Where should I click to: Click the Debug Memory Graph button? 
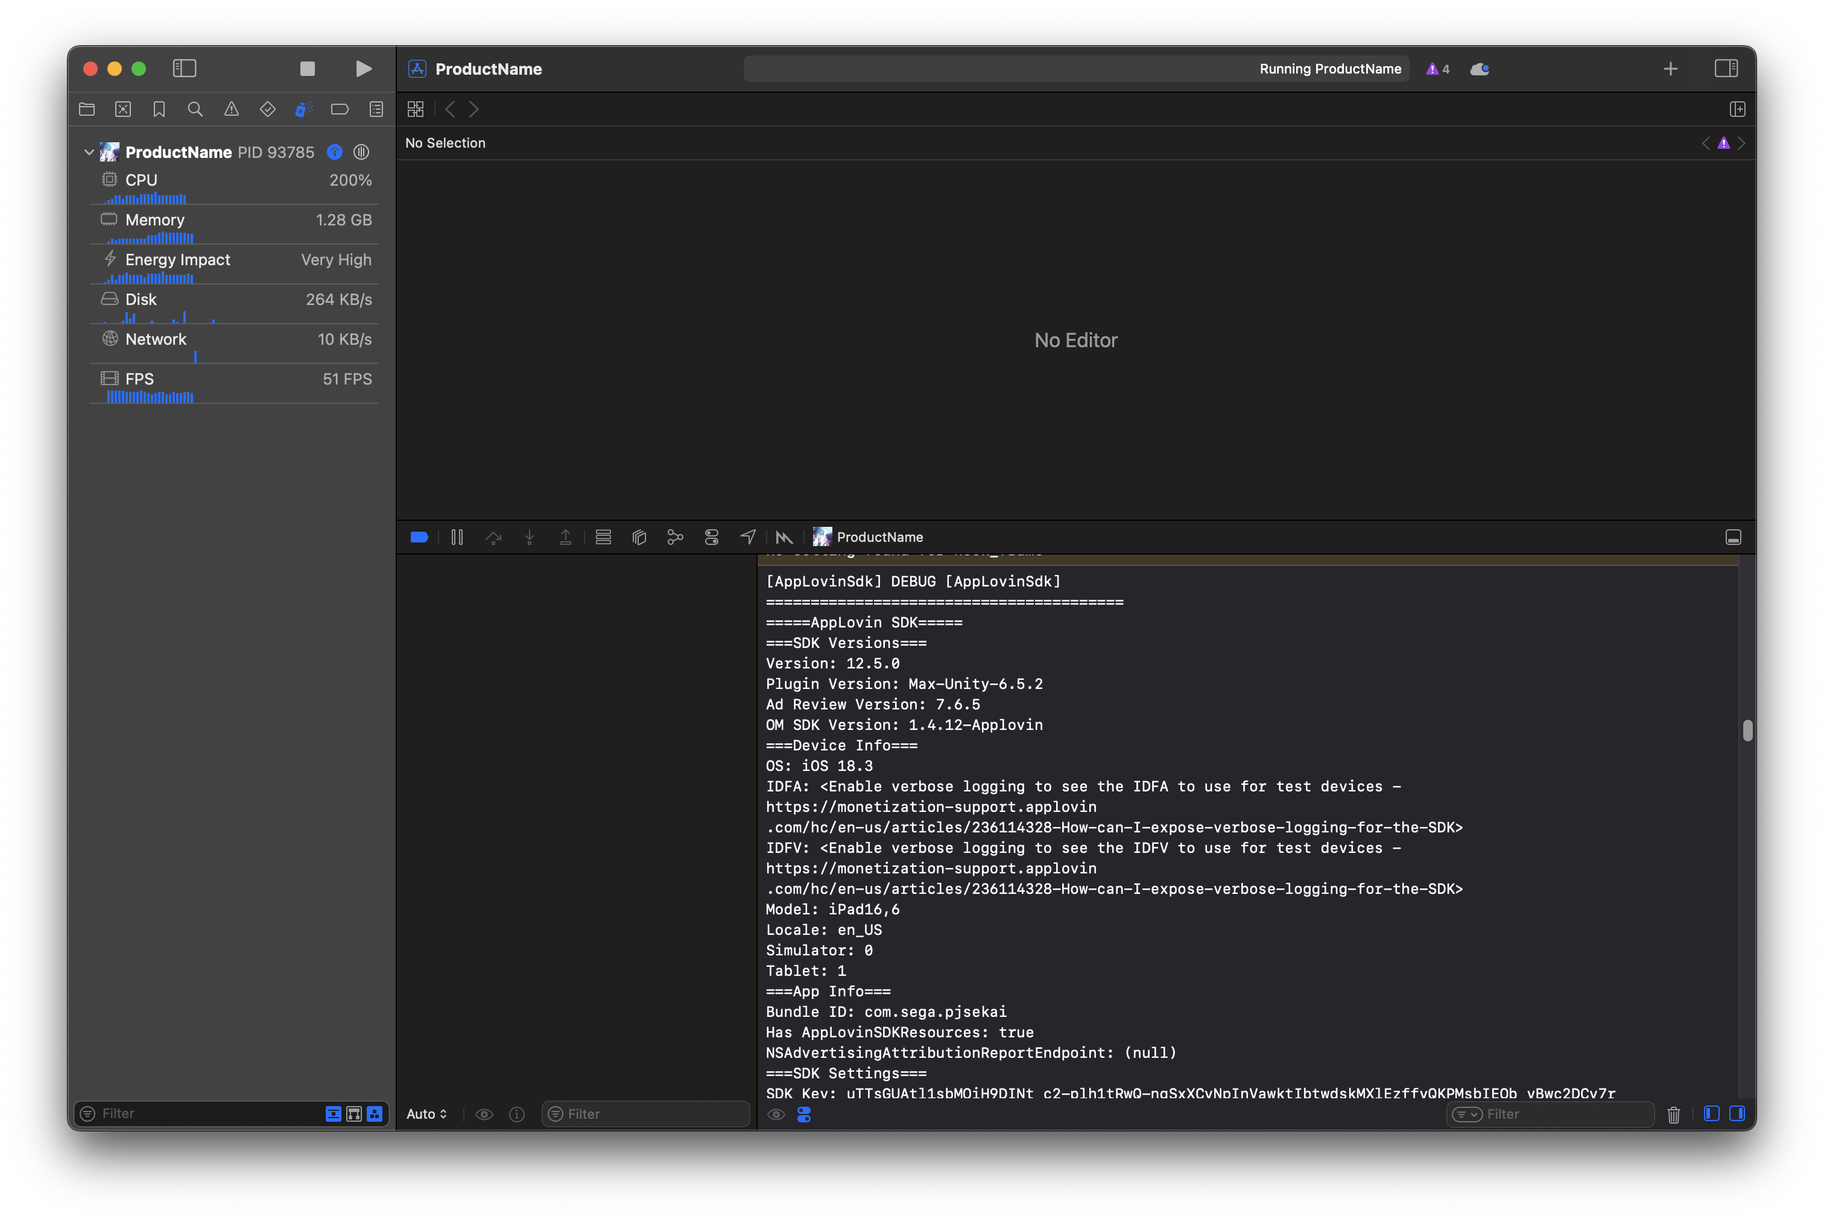(675, 537)
